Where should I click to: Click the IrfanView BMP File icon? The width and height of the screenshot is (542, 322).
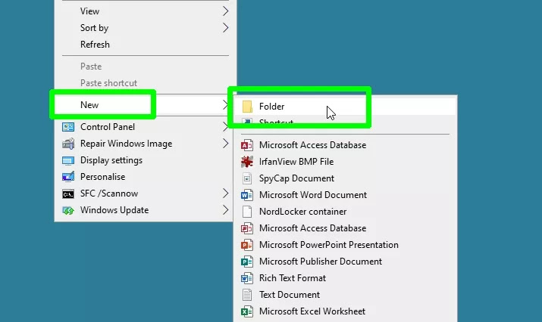coord(247,162)
